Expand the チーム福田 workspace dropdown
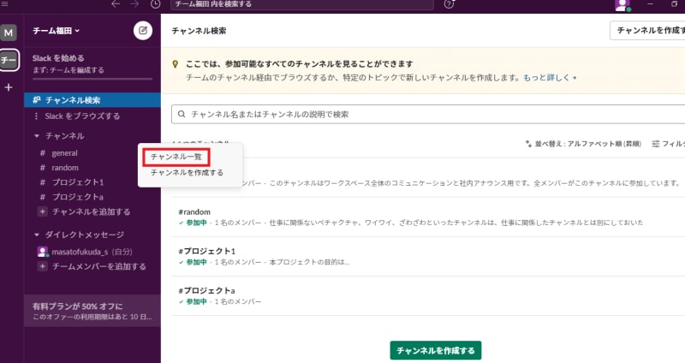The height and width of the screenshot is (363, 685). (x=57, y=31)
